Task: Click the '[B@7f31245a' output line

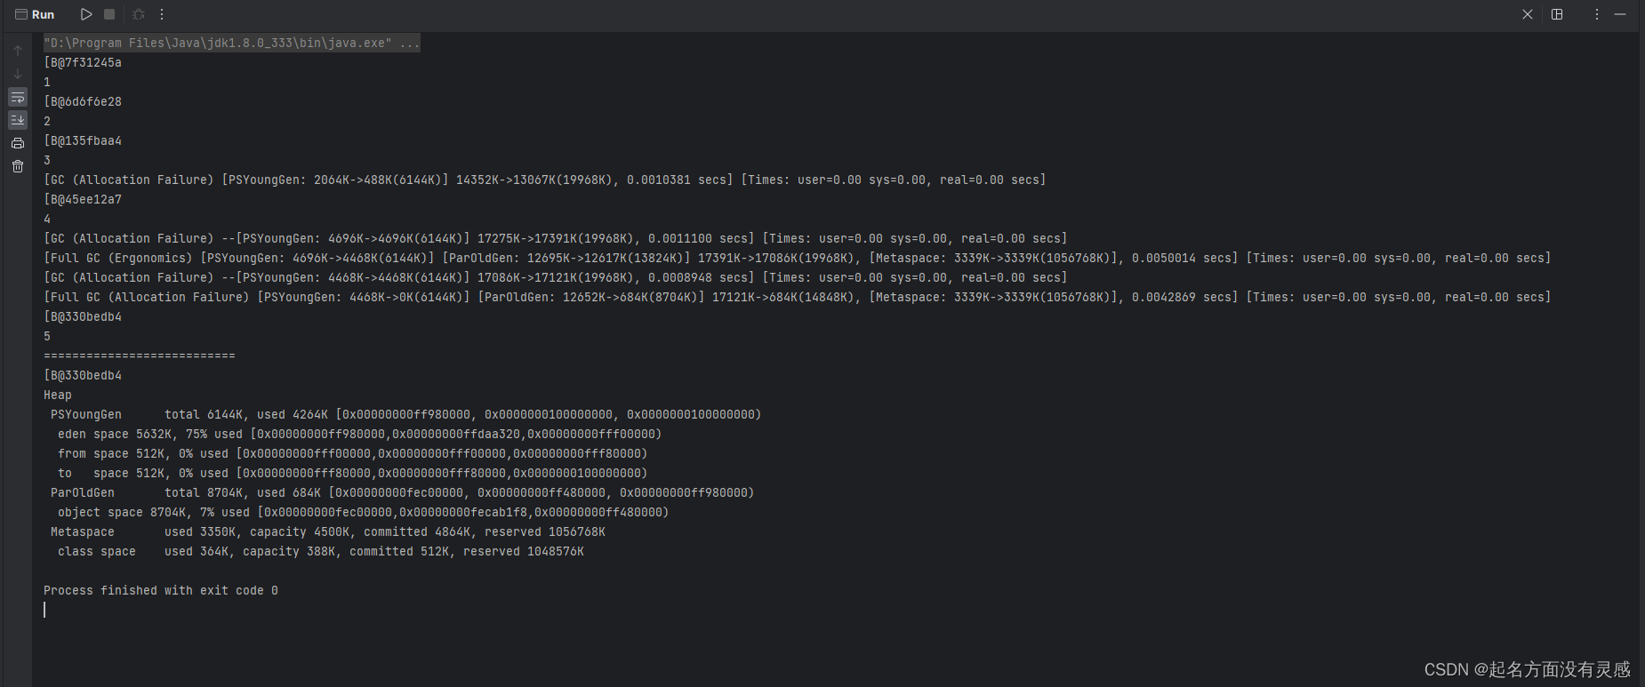Action: (83, 62)
